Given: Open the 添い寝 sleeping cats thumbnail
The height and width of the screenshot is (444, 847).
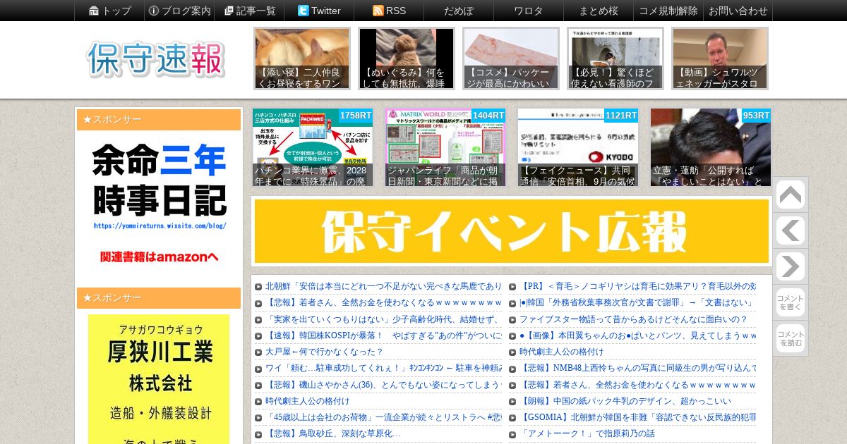Looking at the screenshot, I should [x=302, y=58].
